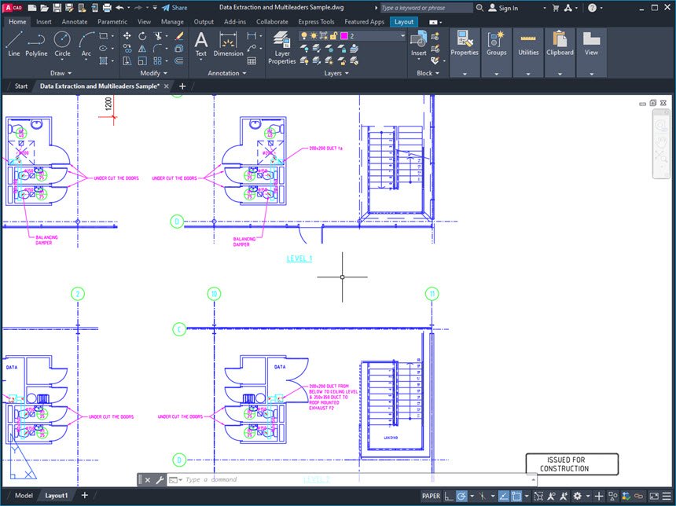676x506 pixels.
Task: Open Layer Properties manager
Action: [x=282, y=47]
